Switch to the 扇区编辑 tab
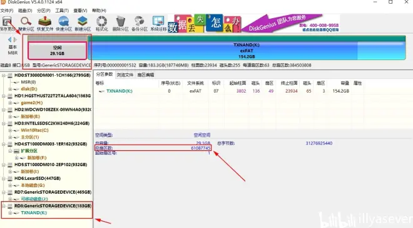Image resolution: width=413 pixels, height=228 pixels. coord(146,75)
